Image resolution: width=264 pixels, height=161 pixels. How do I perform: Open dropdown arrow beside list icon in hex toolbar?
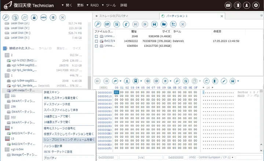coord(170,81)
